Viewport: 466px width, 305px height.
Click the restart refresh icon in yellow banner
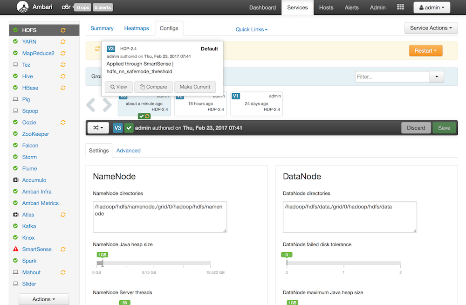(97, 49)
